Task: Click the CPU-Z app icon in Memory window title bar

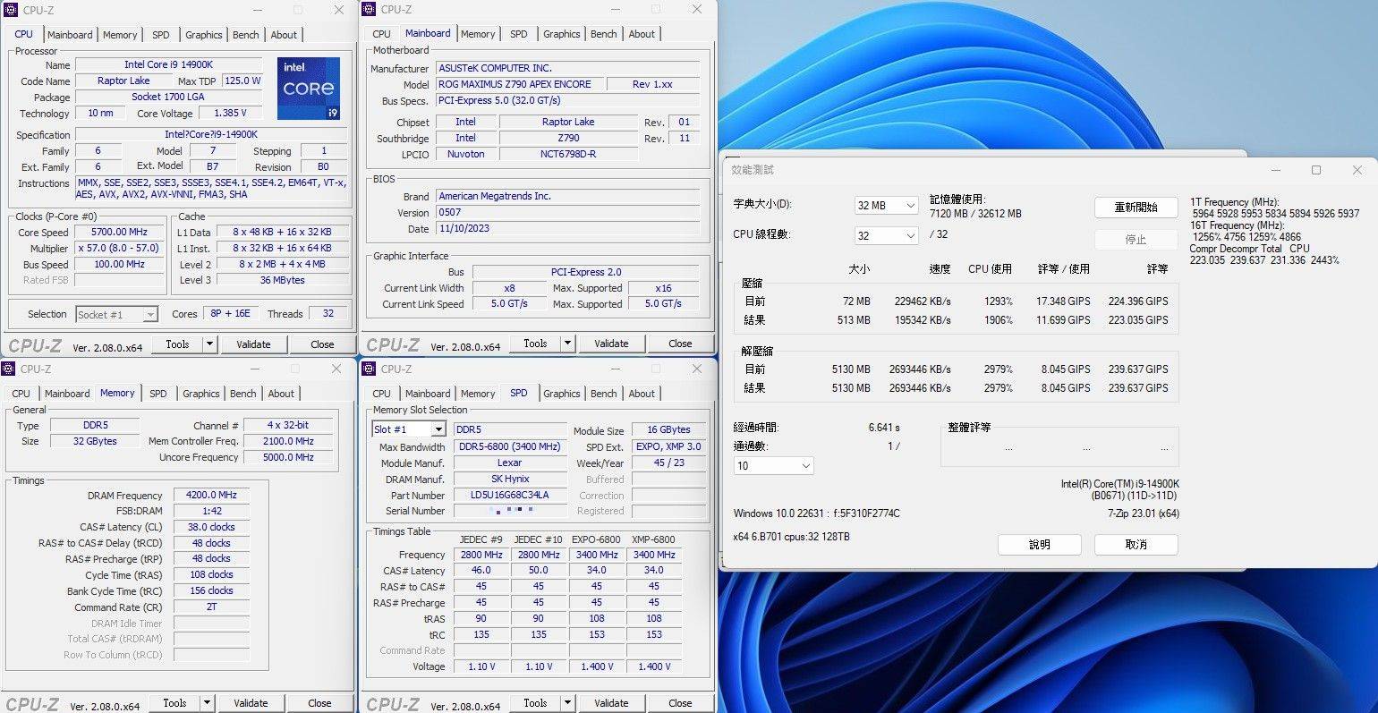Action: pos(8,369)
